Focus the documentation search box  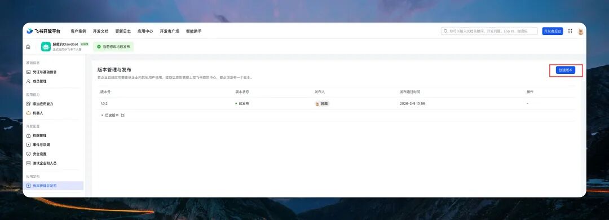[x=489, y=31]
